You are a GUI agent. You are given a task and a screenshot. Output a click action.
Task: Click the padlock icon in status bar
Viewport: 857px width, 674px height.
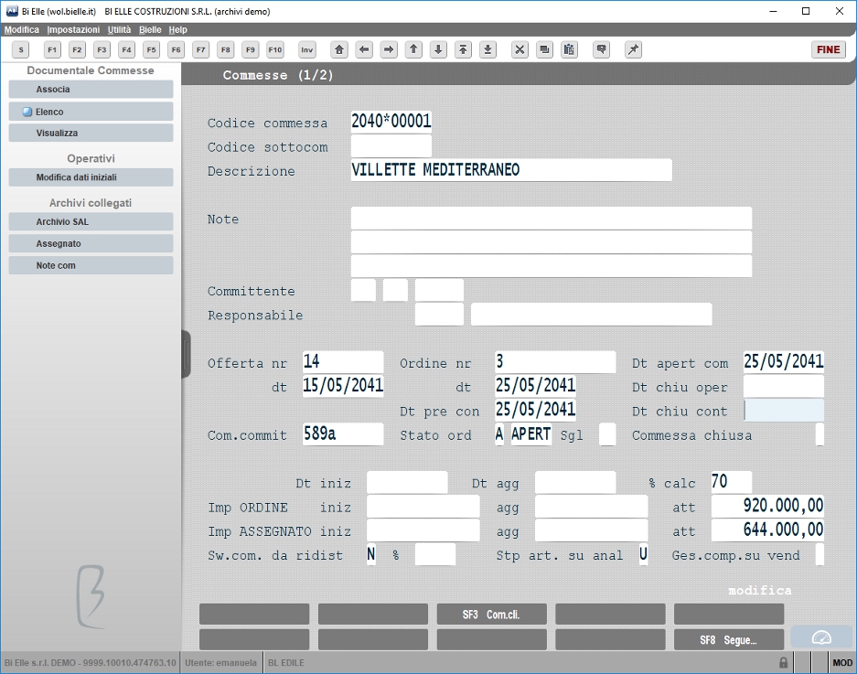click(x=783, y=662)
